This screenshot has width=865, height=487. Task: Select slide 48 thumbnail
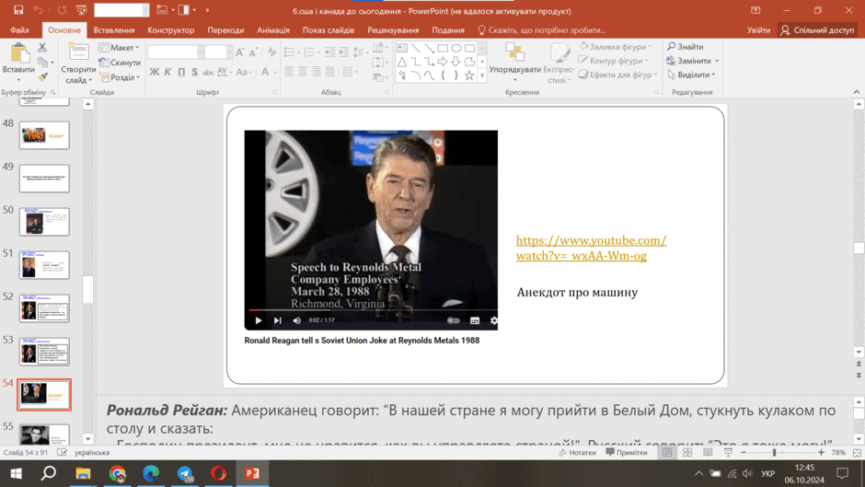(x=44, y=135)
